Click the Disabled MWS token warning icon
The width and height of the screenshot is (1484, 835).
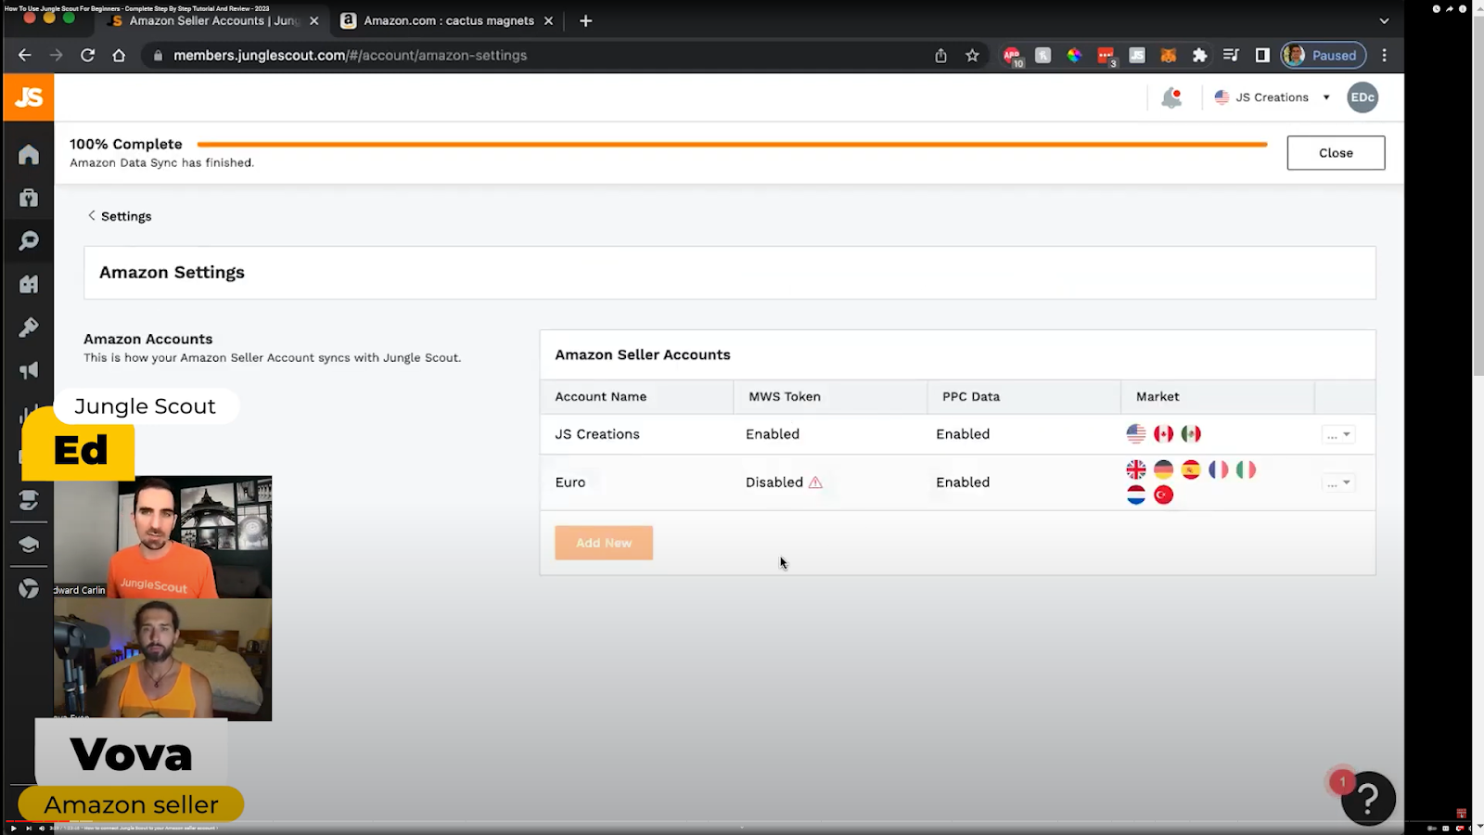[815, 482]
